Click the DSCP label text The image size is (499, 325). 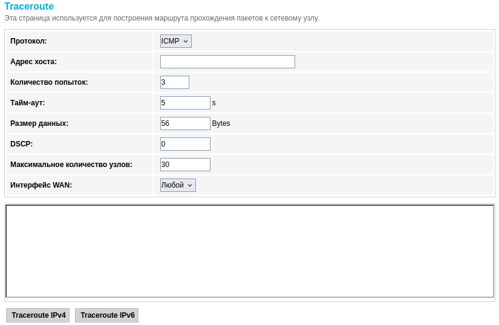tap(22, 144)
